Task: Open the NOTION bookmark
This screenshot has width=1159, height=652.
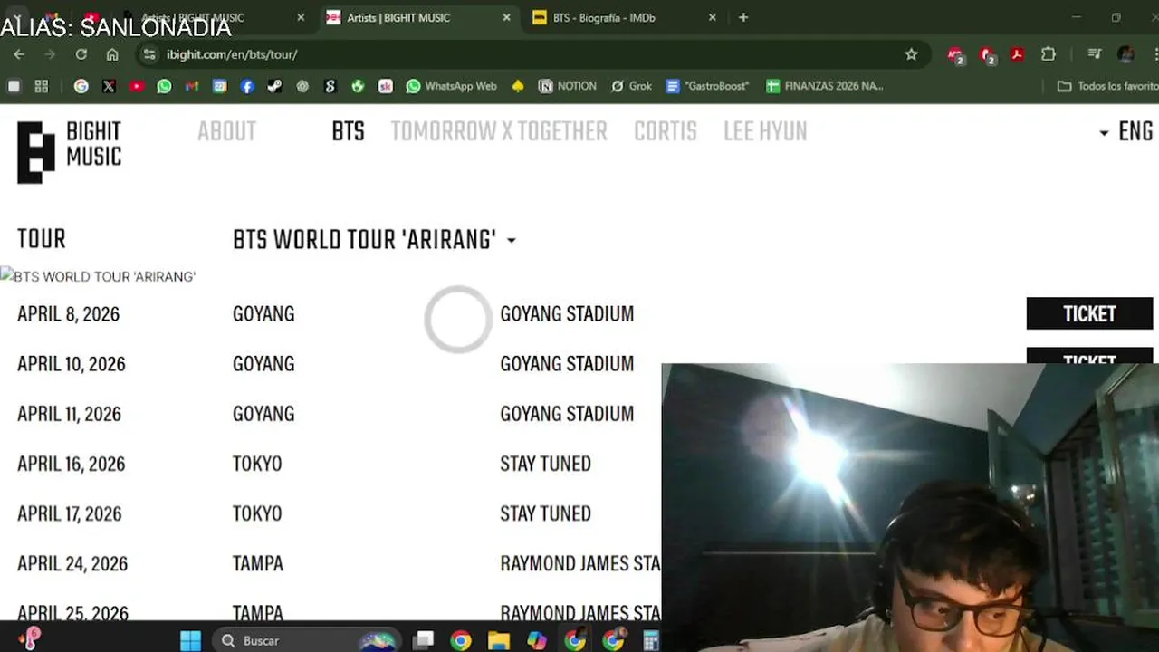Action: pos(567,86)
